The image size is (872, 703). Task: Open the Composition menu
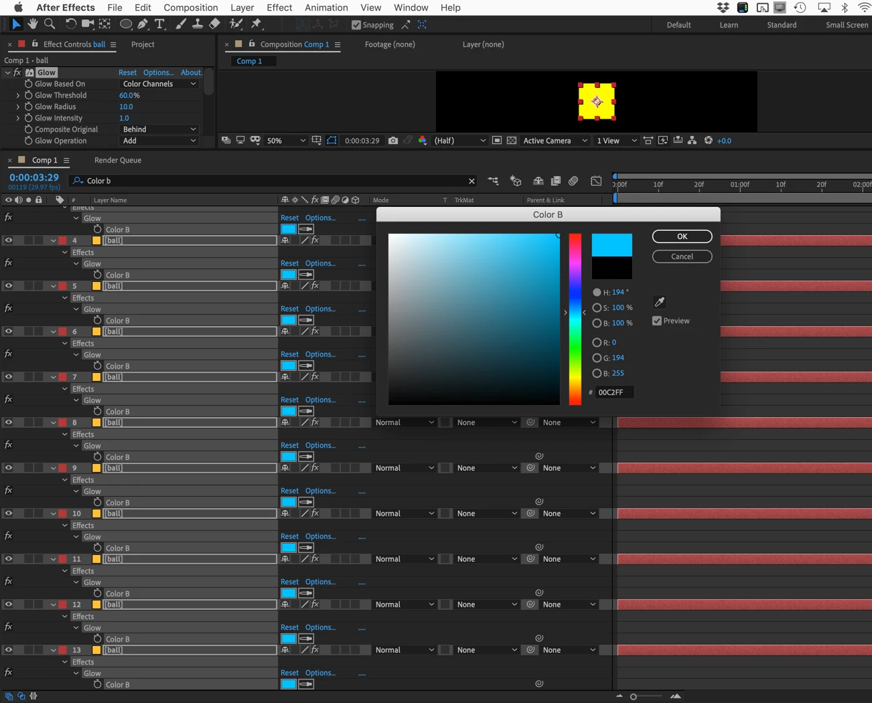(191, 7)
